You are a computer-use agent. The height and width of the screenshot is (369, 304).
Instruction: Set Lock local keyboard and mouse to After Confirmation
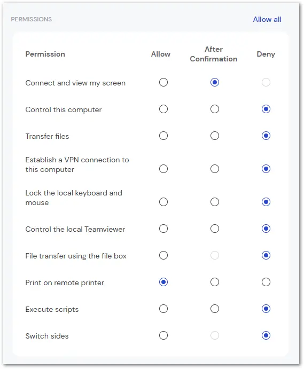coord(215,202)
